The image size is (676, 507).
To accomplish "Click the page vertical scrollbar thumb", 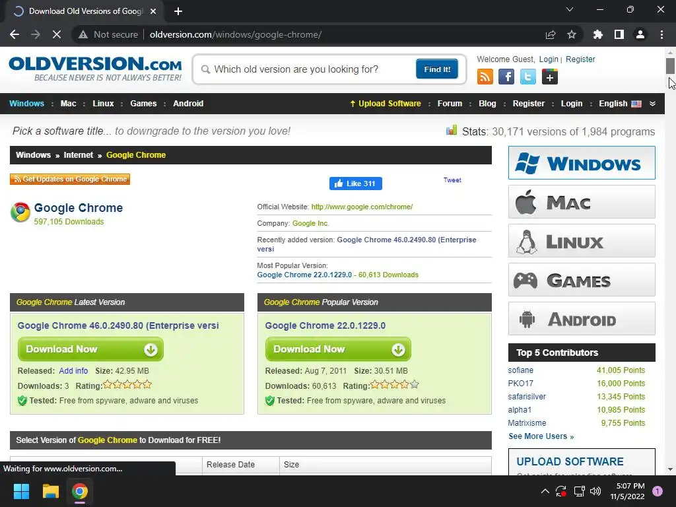I will coord(670,66).
